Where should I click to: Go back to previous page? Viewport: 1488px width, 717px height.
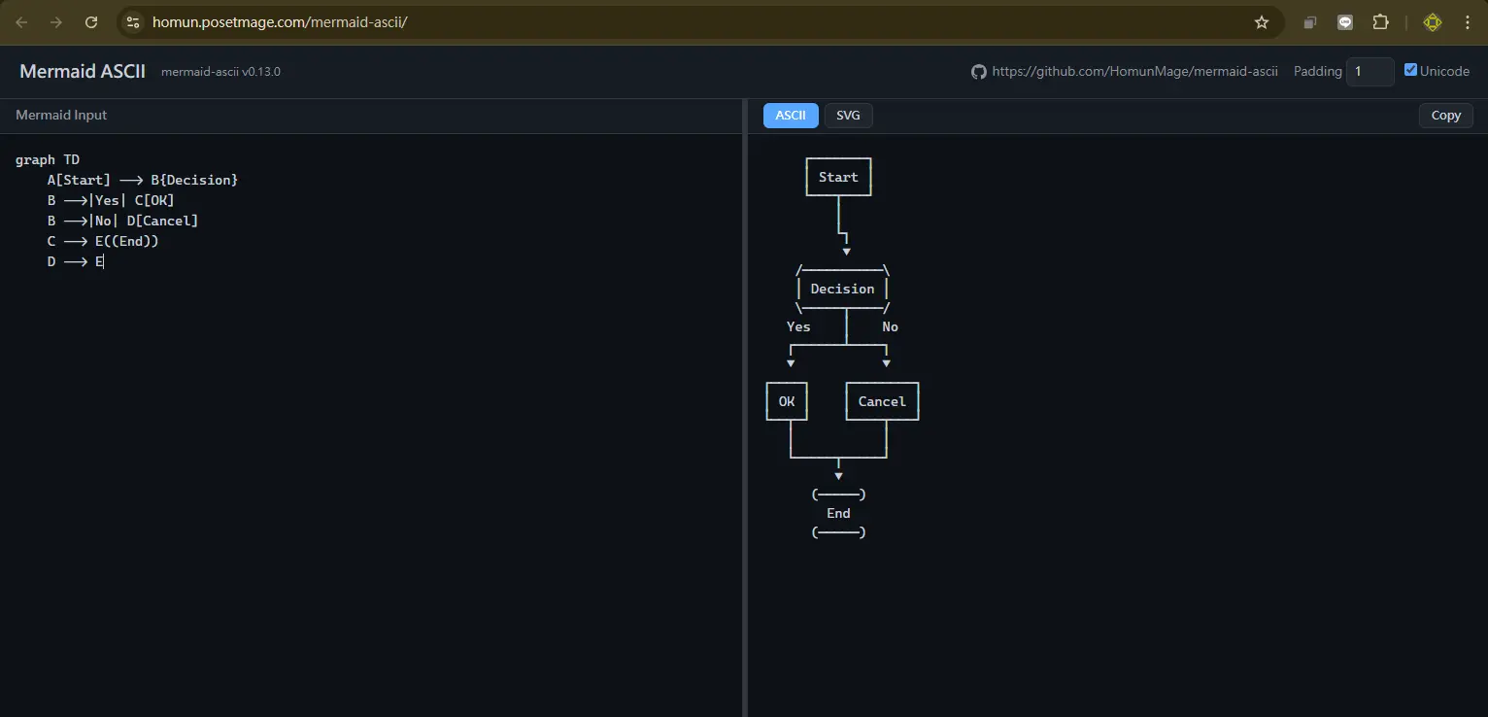point(21,22)
